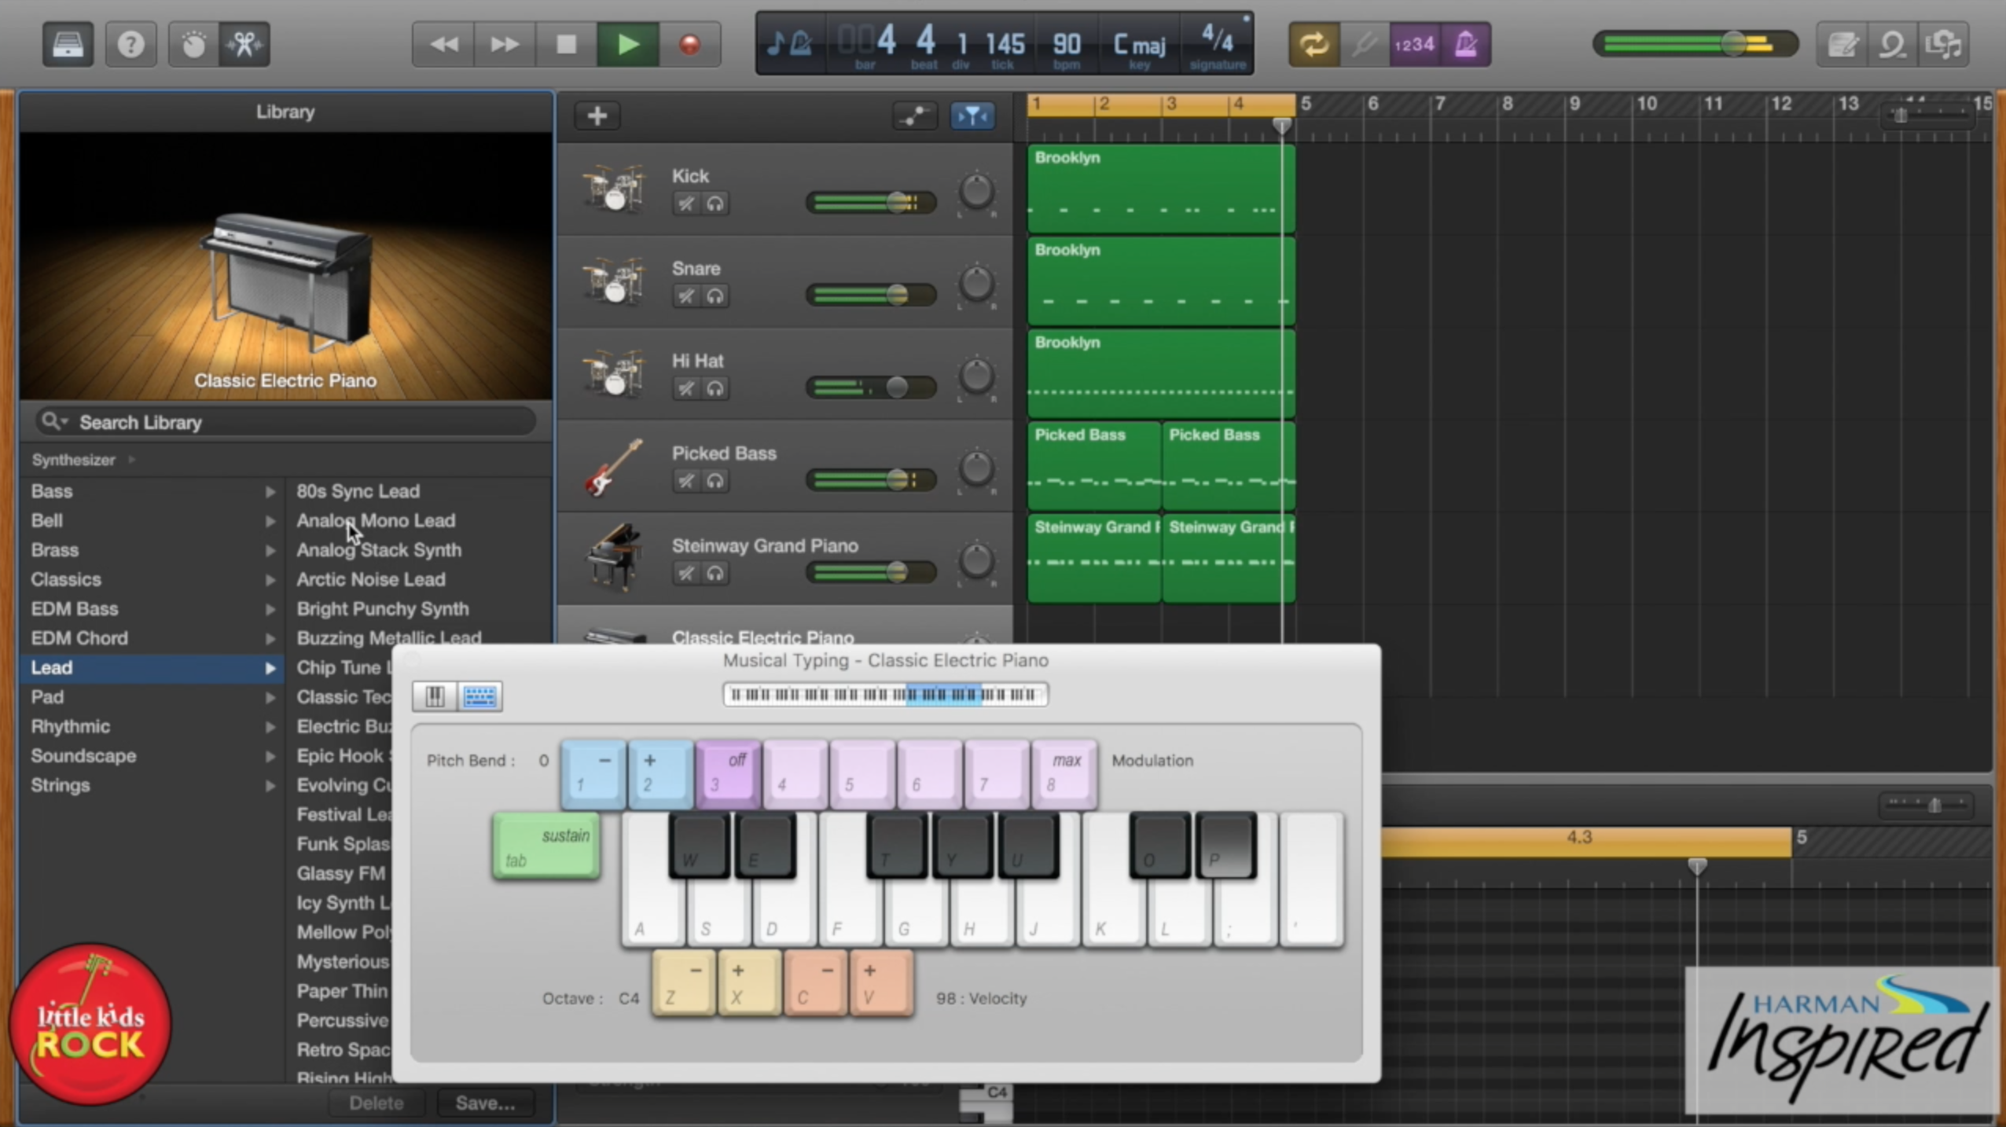Viewport: 2006px width, 1127px height.
Task: Expand the Strings category
Action: coord(270,784)
